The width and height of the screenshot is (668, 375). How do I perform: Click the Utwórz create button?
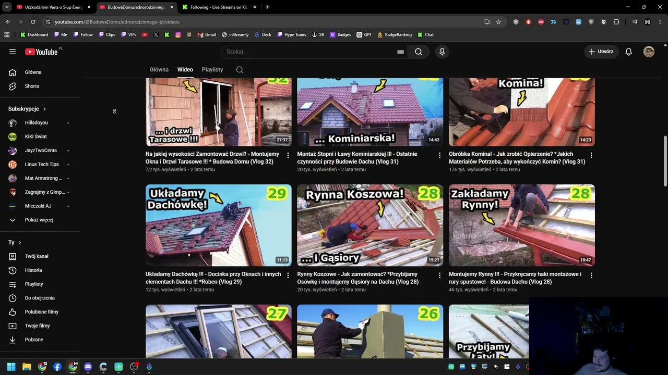tap(601, 52)
